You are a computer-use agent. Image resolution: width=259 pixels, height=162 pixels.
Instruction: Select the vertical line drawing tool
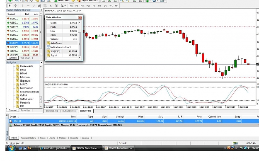(x=22, y=6)
